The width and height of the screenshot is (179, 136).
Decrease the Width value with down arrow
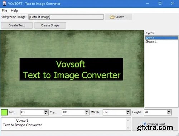[128, 113]
